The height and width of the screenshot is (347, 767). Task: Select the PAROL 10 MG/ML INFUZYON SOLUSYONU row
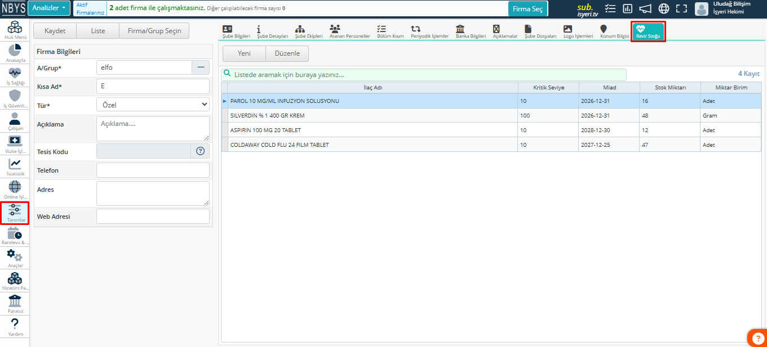point(491,101)
